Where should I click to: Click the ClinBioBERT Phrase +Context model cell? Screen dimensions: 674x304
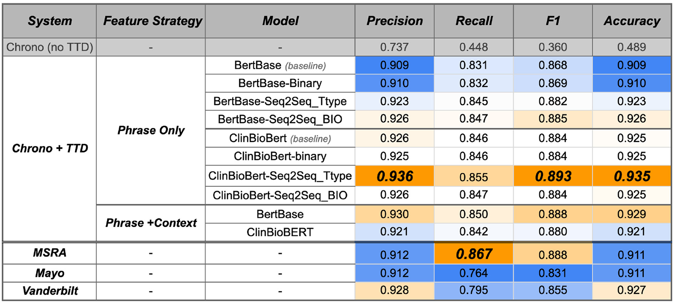(280, 232)
